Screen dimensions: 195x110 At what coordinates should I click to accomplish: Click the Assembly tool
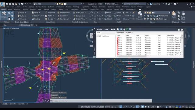pyautogui.click(x=63, y=16)
